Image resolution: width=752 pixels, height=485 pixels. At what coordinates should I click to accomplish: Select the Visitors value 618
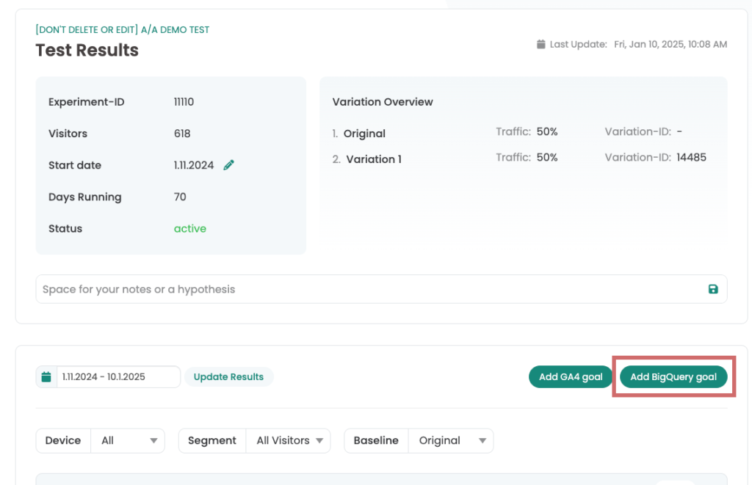[x=182, y=134]
